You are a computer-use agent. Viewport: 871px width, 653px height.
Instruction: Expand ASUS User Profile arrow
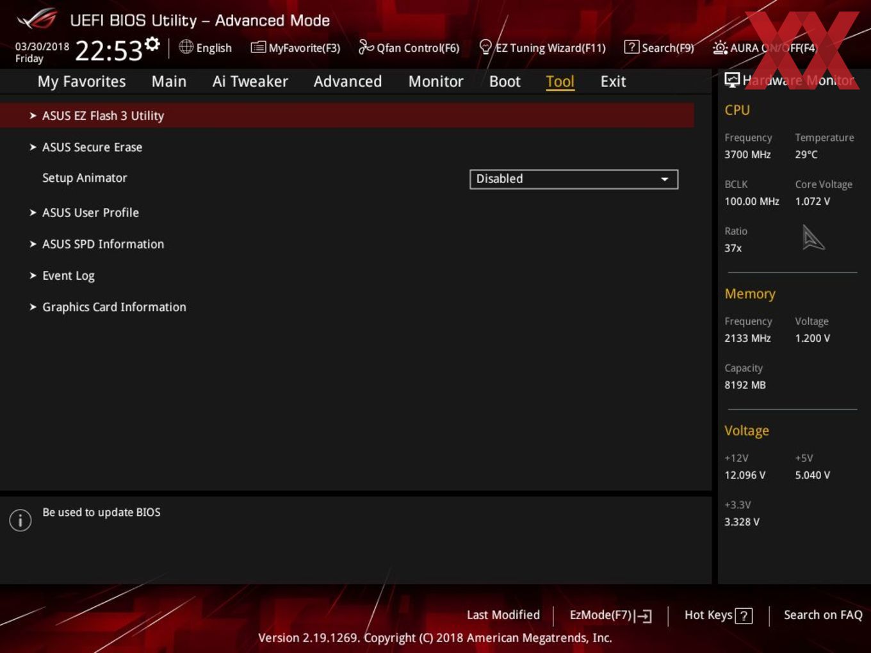[x=33, y=213]
